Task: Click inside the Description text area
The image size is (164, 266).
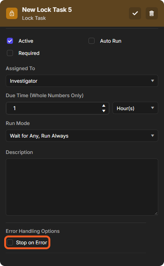Action: 82,187
